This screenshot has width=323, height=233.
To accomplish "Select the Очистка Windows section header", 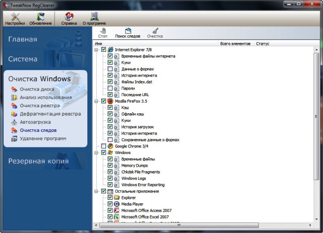I will (39, 79).
